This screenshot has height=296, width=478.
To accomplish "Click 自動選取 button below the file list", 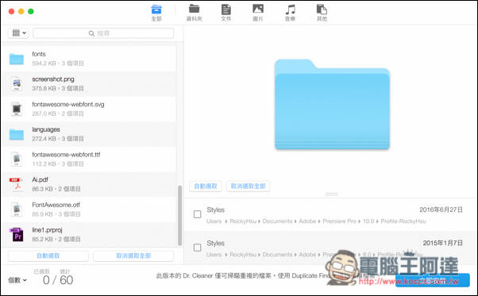I will point(48,256).
